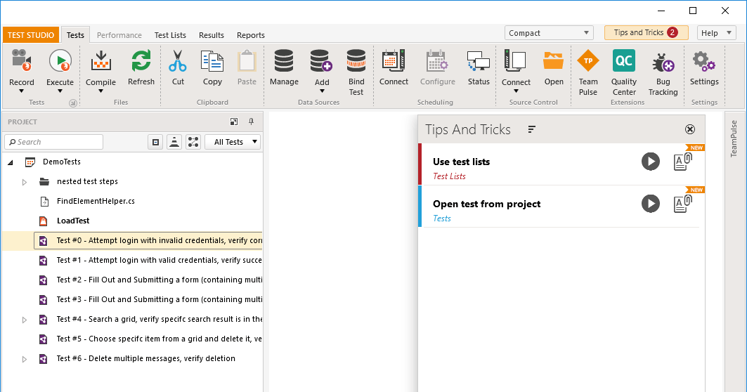The height and width of the screenshot is (392, 747).
Task: Click the Refresh files icon
Action: (141, 62)
